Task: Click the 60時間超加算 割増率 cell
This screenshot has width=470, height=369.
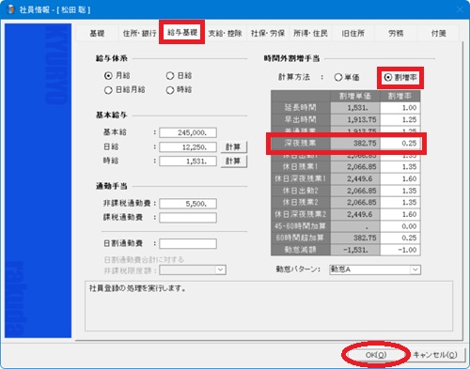Action: 400,238
